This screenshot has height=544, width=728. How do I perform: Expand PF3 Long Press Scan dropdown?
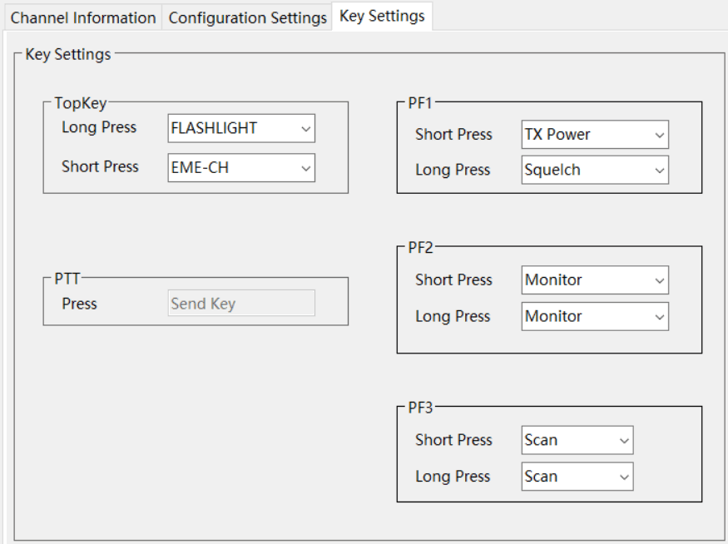click(x=577, y=477)
